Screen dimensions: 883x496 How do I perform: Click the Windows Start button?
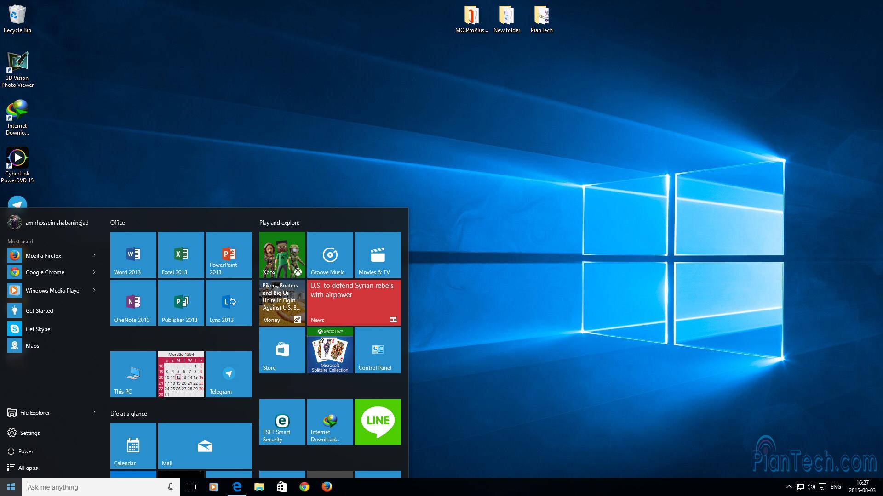pos(11,487)
